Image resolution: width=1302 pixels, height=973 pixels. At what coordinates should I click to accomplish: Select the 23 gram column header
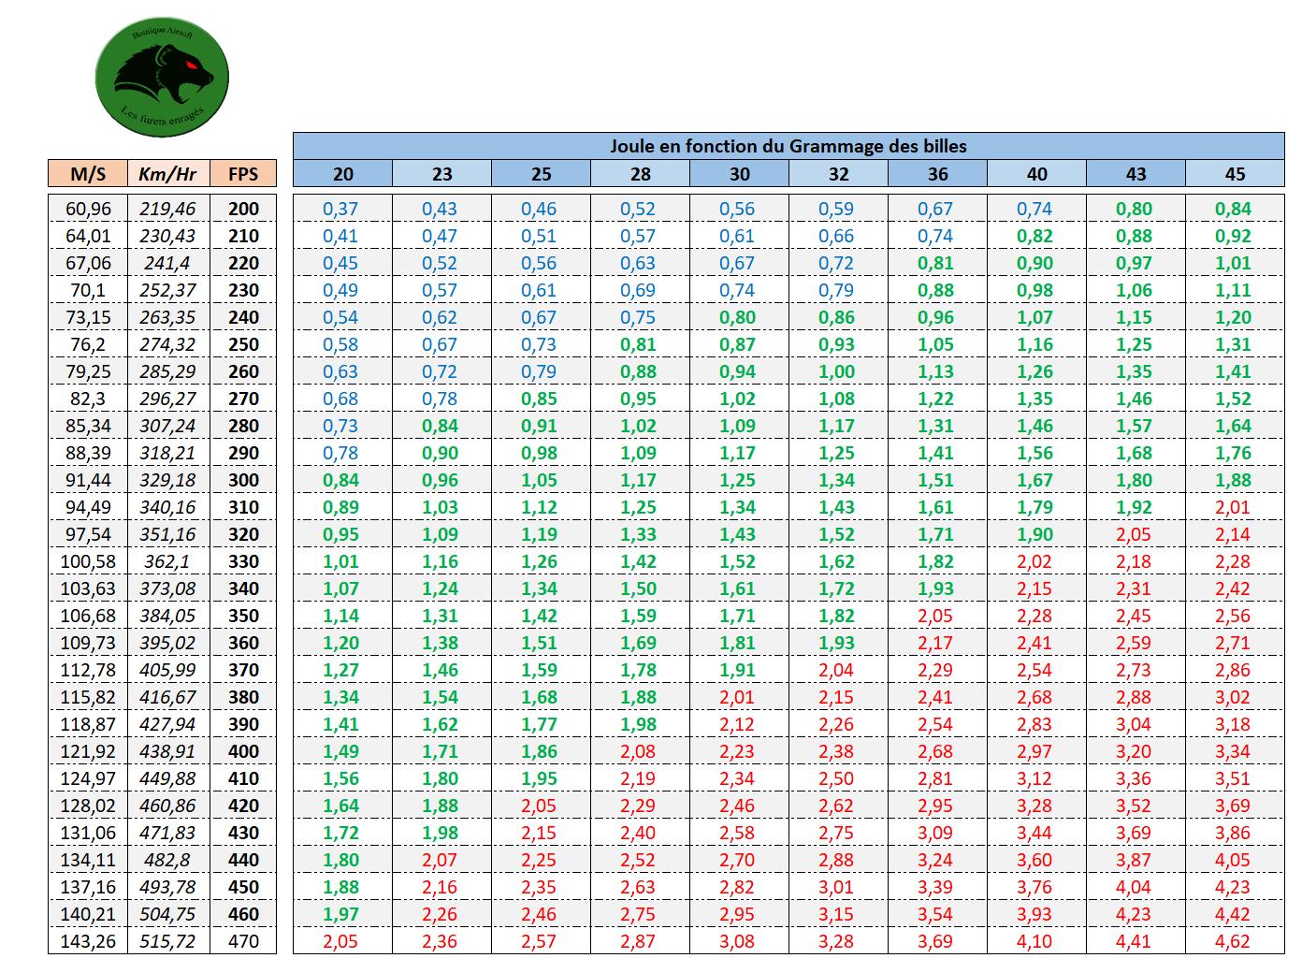click(442, 173)
